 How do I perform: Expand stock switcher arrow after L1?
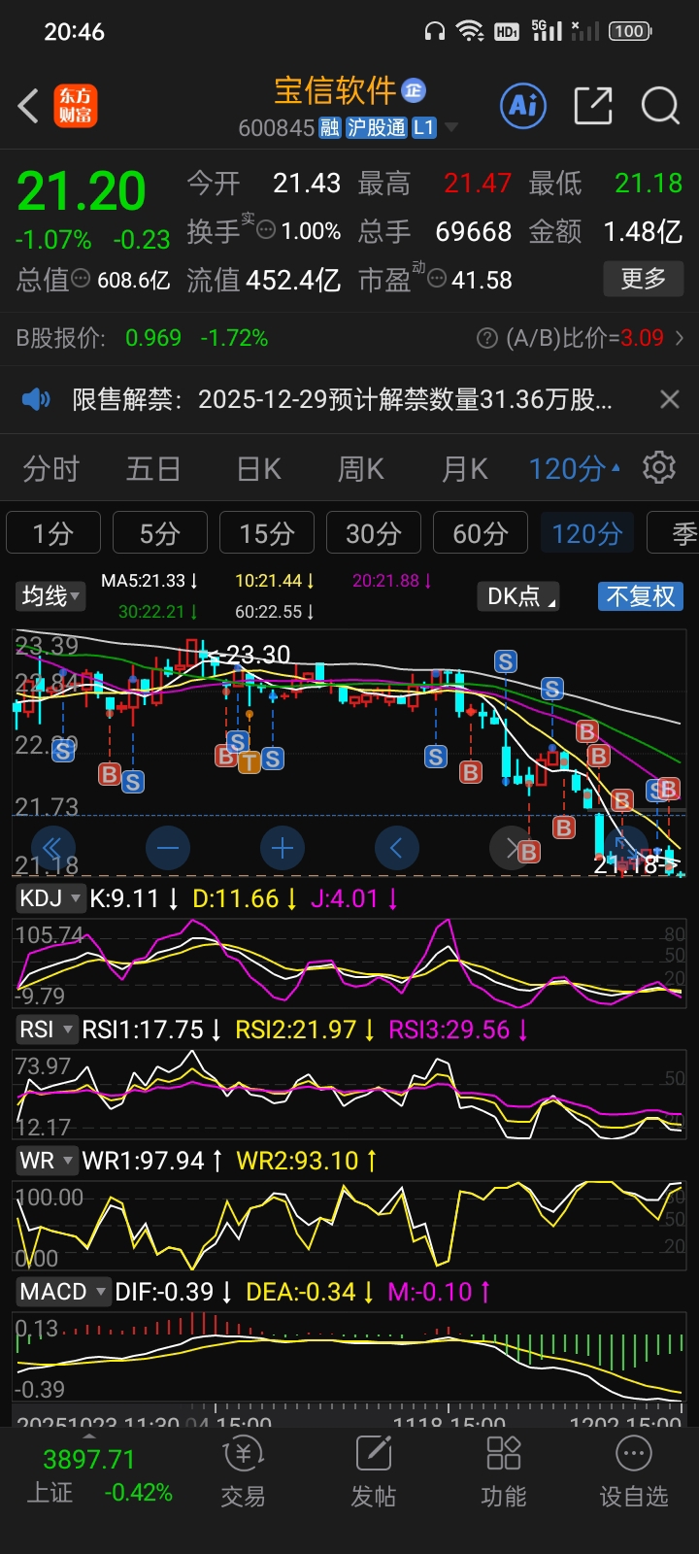451,128
